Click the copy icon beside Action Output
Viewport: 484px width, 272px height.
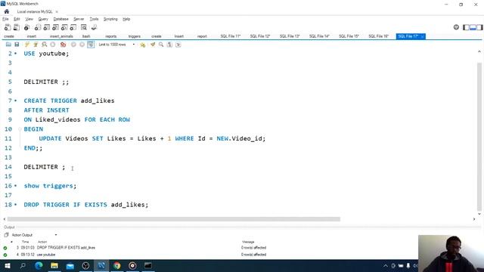pos(6,235)
